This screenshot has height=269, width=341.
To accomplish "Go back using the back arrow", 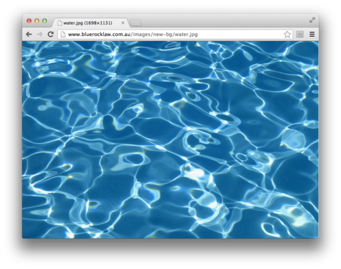I will point(29,34).
